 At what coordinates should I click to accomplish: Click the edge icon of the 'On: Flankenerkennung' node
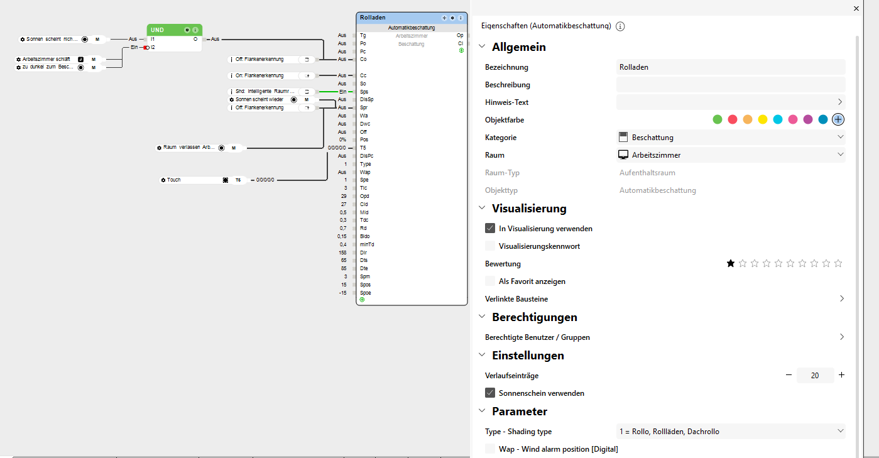(x=307, y=75)
